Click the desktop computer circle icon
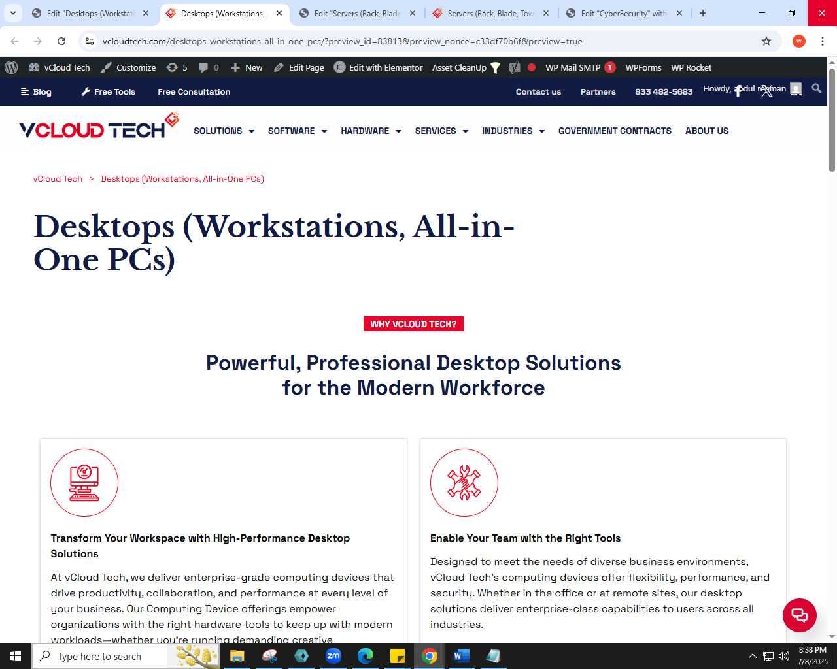This screenshot has width=837, height=669. coord(84,483)
